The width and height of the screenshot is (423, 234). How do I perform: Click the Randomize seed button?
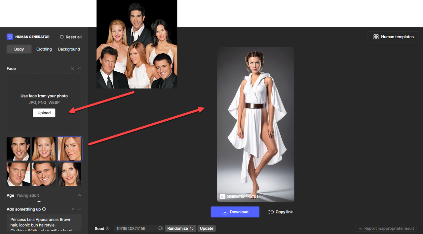180,228
